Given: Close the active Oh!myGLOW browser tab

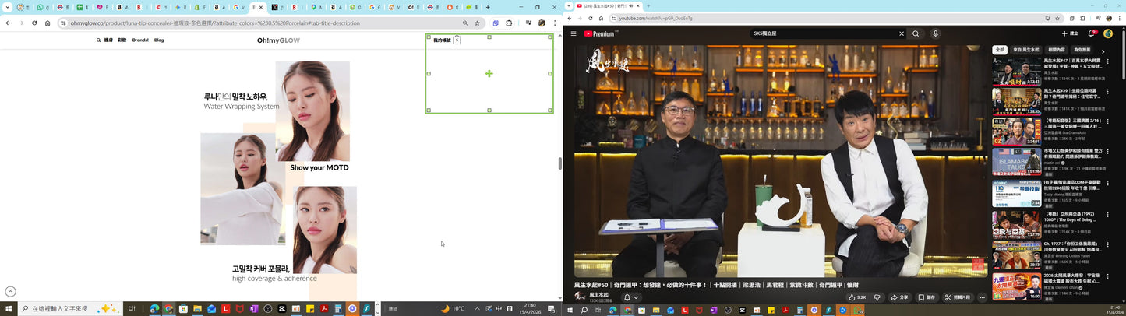Looking at the screenshot, I should pos(263,7).
